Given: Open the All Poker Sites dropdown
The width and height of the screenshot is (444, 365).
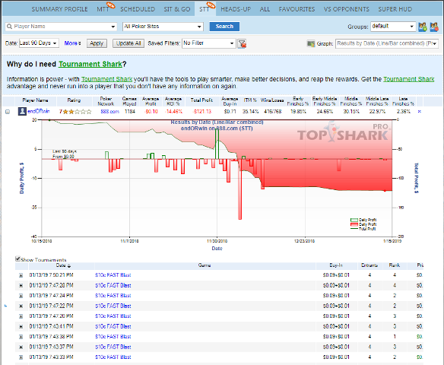Looking at the screenshot, I should point(163,27).
